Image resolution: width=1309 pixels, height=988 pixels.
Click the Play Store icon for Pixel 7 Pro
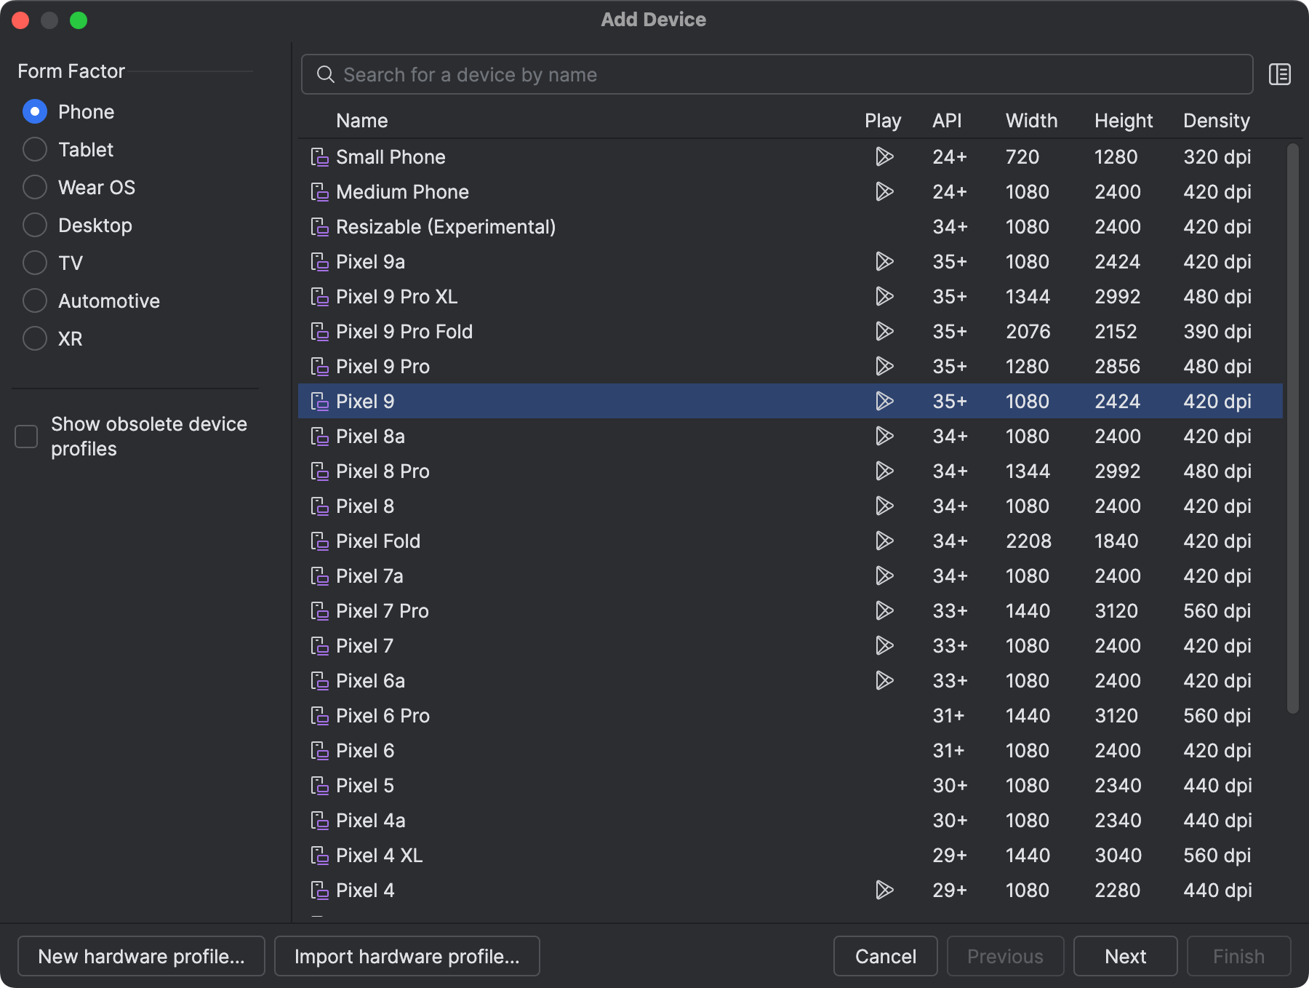[884, 610]
